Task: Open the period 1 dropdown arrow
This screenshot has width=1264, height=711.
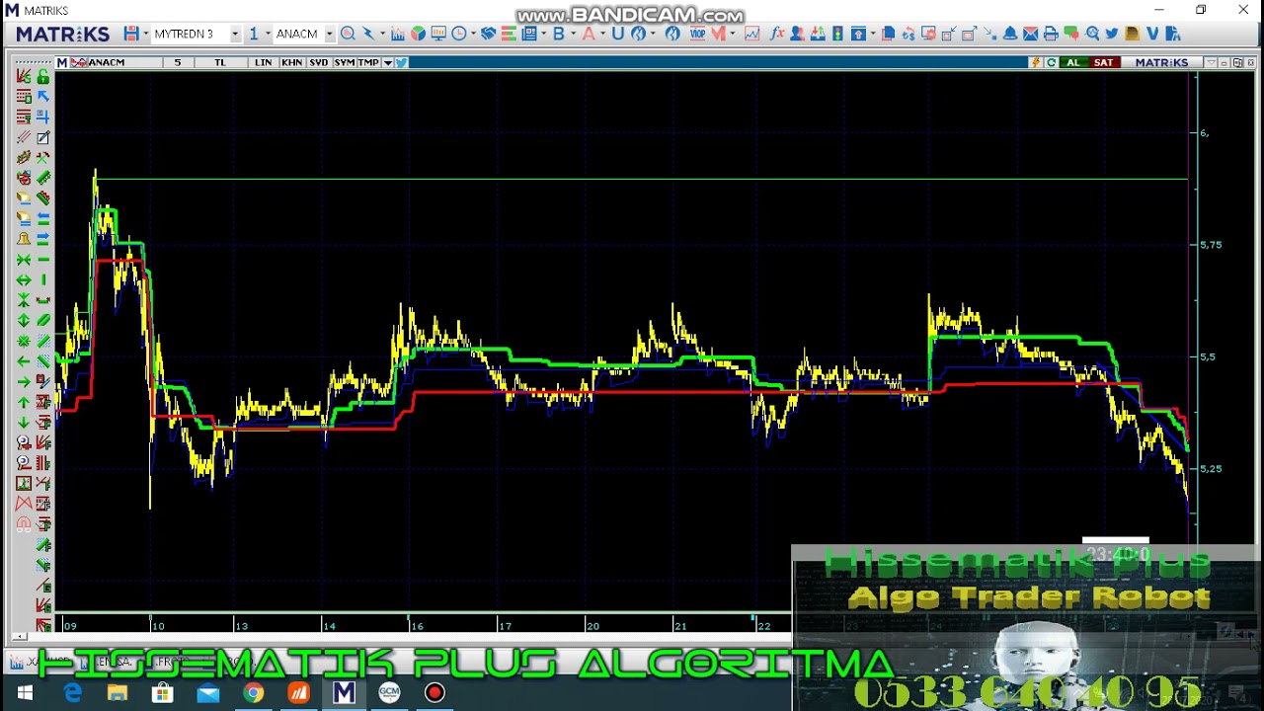Action: tap(267, 34)
